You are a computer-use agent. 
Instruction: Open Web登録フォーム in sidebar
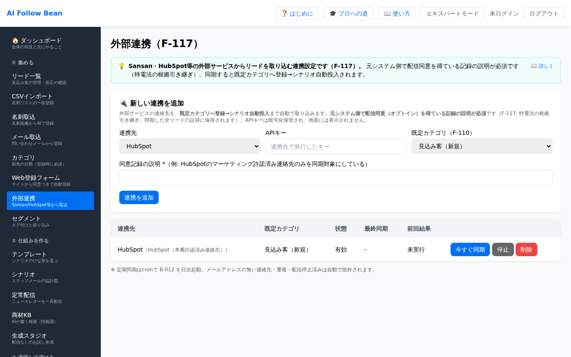tap(50, 181)
